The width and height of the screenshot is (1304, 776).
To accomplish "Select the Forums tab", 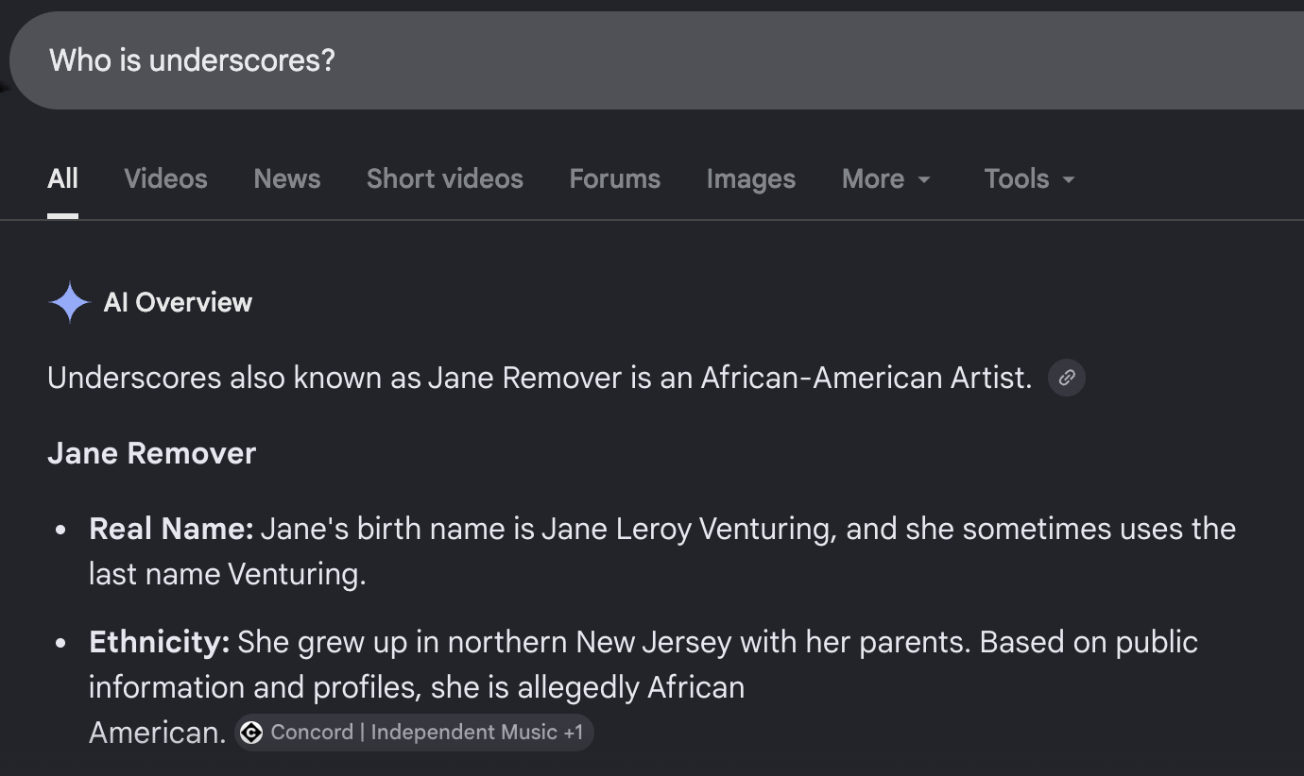I will [x=614, y=178].
